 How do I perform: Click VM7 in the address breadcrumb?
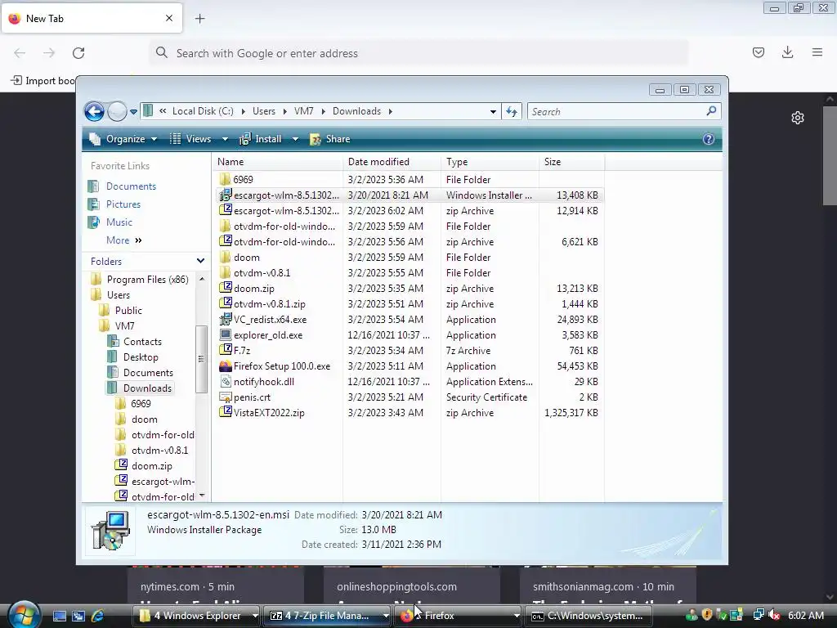304,111
